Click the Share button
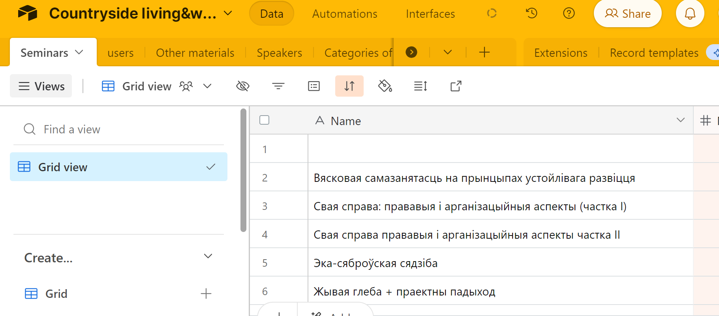 627,14
